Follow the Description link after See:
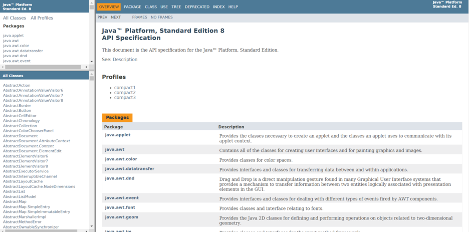 pos(125,60)
